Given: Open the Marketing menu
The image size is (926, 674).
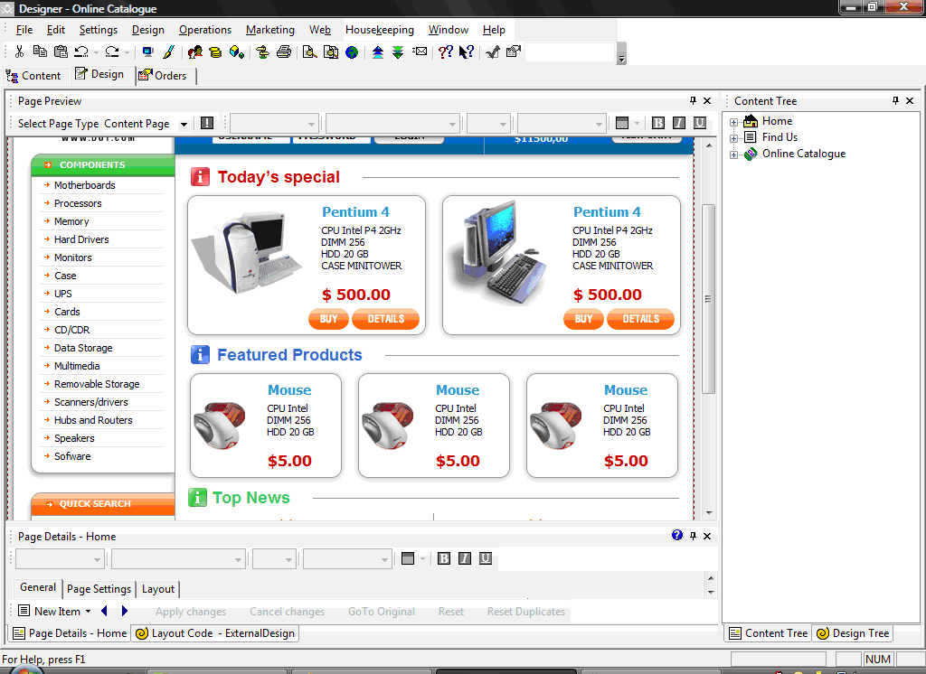Looking at the screenshot, I should [x=269, y=30].
